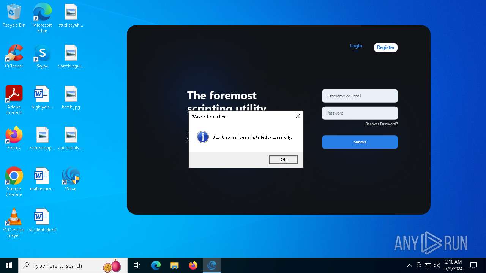Select the studiesyah image file

(71, 16)
